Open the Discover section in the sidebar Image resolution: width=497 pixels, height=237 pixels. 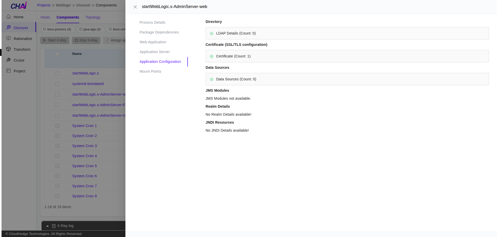coord(21,28)
